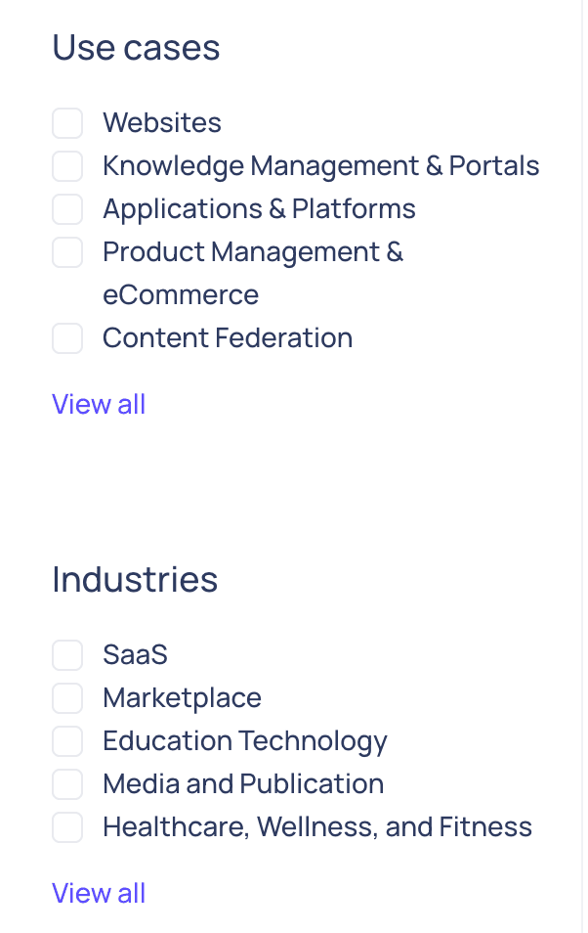The width and height of the screenshot is (588, 933).
Task: Check the Marketplace checkbox
Action: point(67,698)
